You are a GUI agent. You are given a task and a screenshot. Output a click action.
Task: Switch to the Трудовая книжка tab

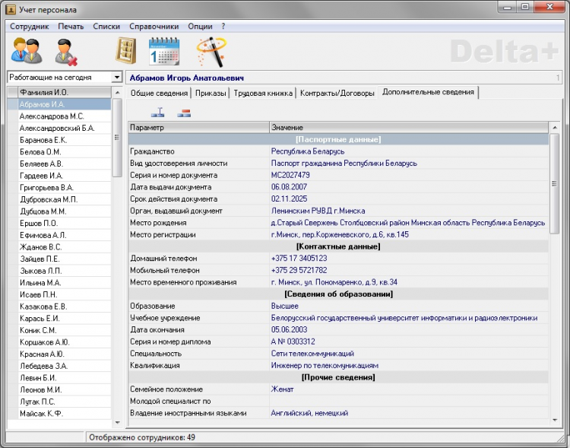[263, 93]
